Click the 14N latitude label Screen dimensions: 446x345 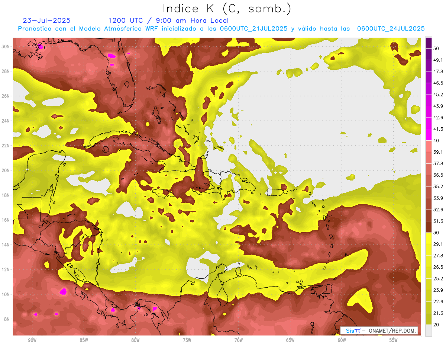5,245
